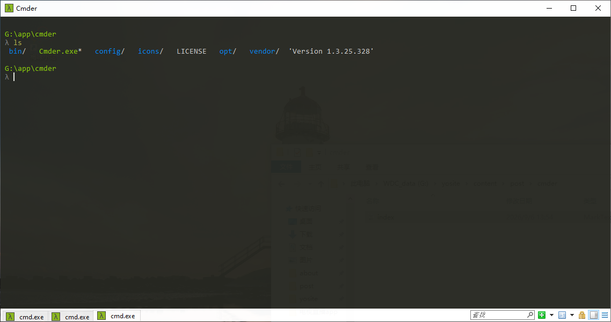Click the Cmder lambda icon in title bar
This screenshot has height=322, width=611.
point(9,8)
